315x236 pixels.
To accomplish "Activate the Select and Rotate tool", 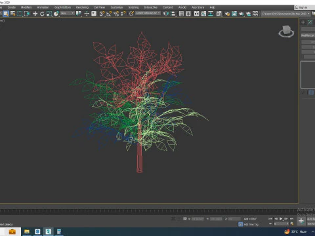I will pos(42,14).
